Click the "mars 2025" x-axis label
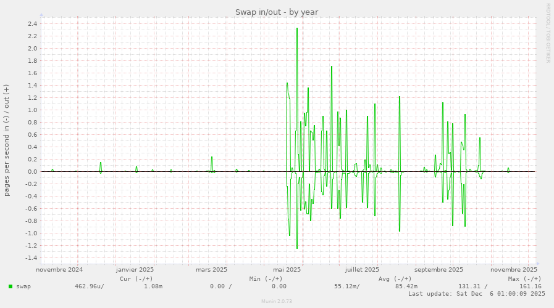Image resolution: width=554 pixels, height=308 pixels. (x=211, y=269)
